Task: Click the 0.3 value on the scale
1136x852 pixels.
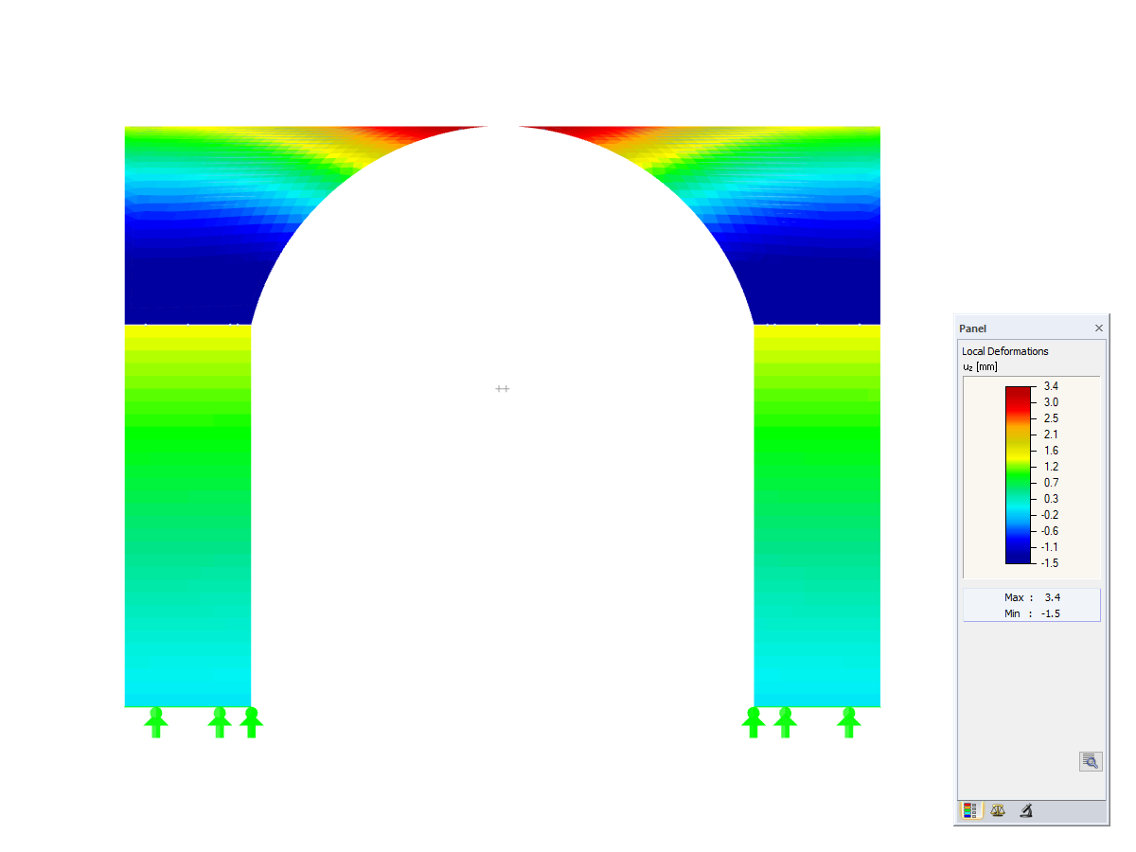Action: tap(1051, 499)
